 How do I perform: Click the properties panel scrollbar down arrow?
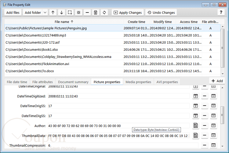pyautogui.click(x=222, y=146)
